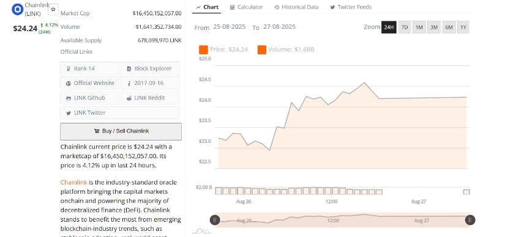Grab the left range slider handle
Image resolution: width=505 pixels, height=237 pixels.
215,220
